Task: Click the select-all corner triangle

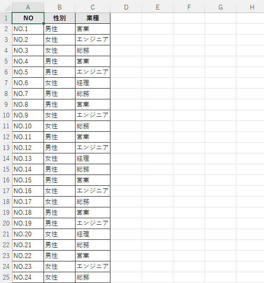Action: (x=7, y=7)
